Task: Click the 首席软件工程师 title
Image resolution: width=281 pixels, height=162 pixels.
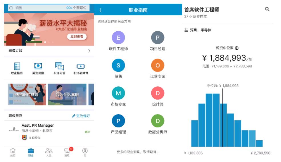Action: pos(202,10)
